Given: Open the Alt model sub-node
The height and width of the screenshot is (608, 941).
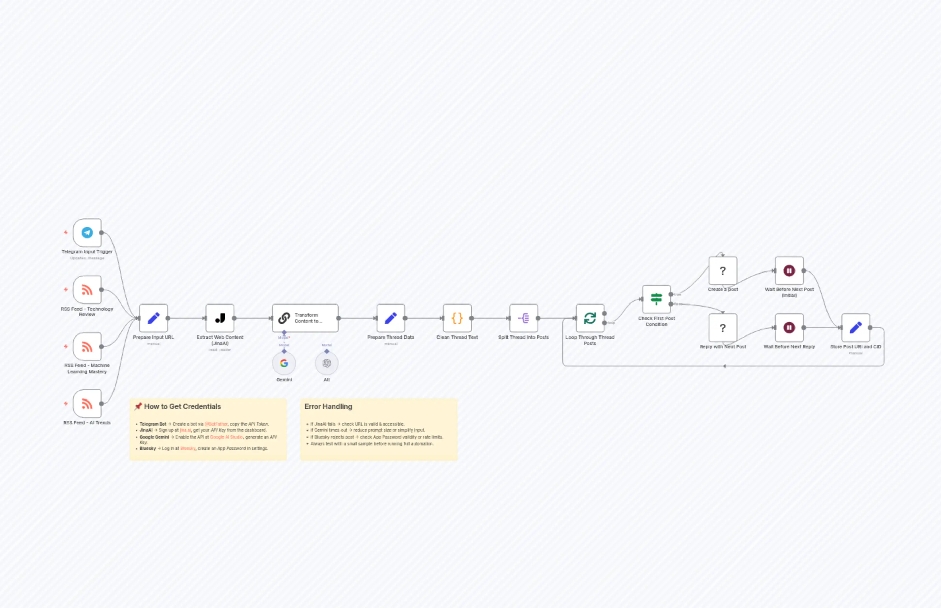Looking at the screenshot, I should [326, 363].
